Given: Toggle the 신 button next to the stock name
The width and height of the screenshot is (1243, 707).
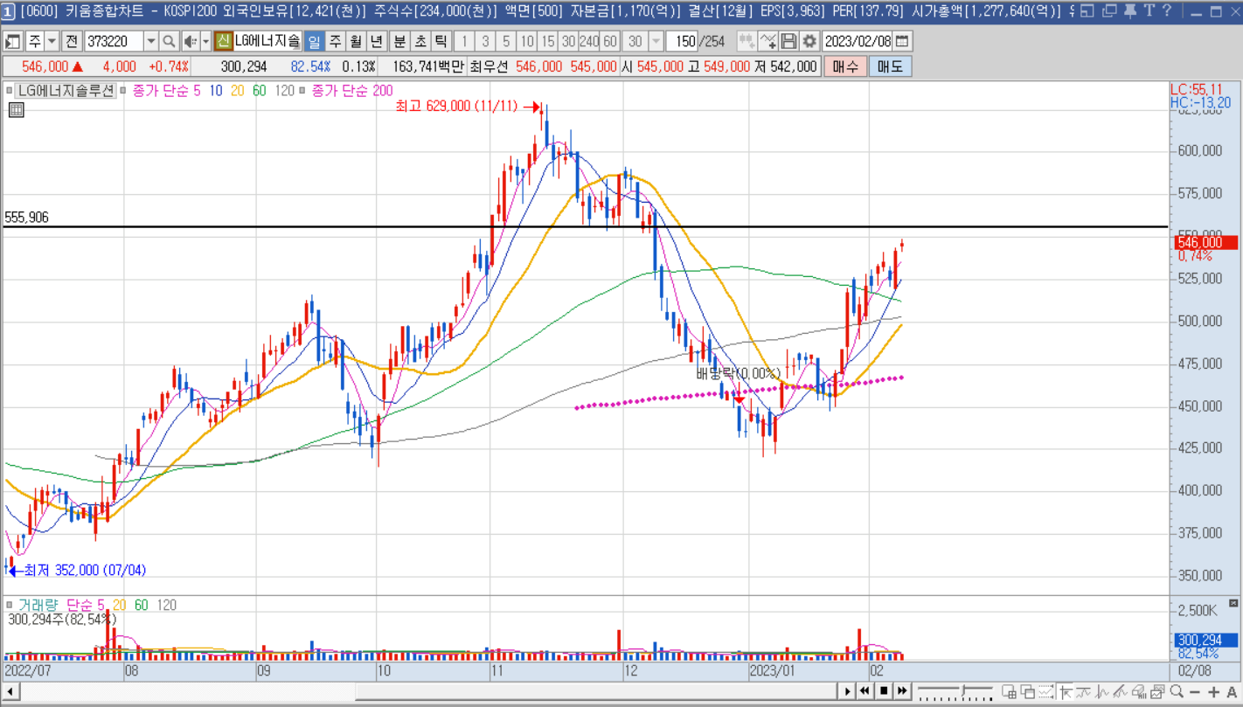Looking at the screenshot, I should click(223, 41).
